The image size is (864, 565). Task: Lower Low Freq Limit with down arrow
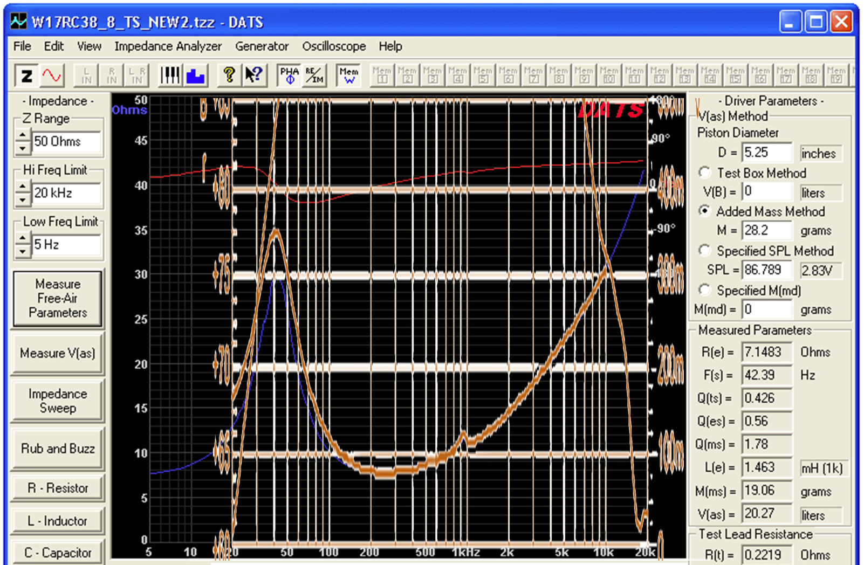(x=22, y=251)
